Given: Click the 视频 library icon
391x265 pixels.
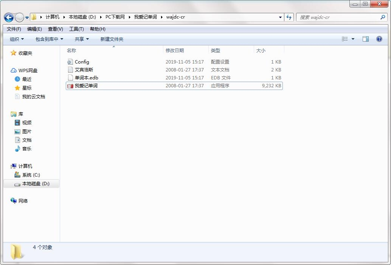Looking at the screenshot, I should 17,122.
